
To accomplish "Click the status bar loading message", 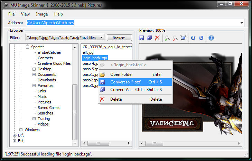I will [x=48, y=154].
